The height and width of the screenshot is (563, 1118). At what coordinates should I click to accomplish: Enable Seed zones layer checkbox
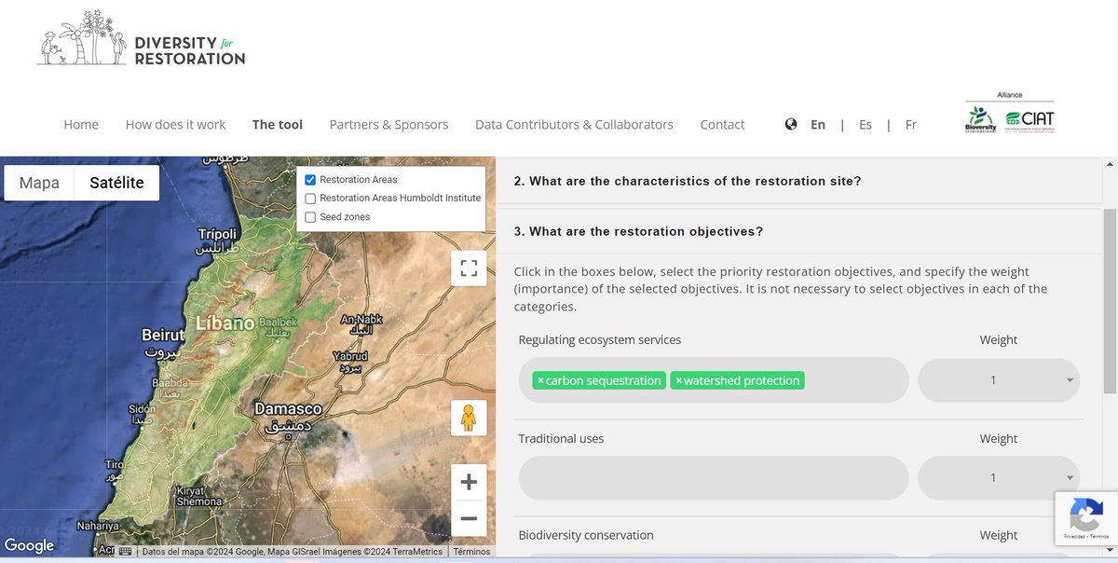(x=310, y=217)
